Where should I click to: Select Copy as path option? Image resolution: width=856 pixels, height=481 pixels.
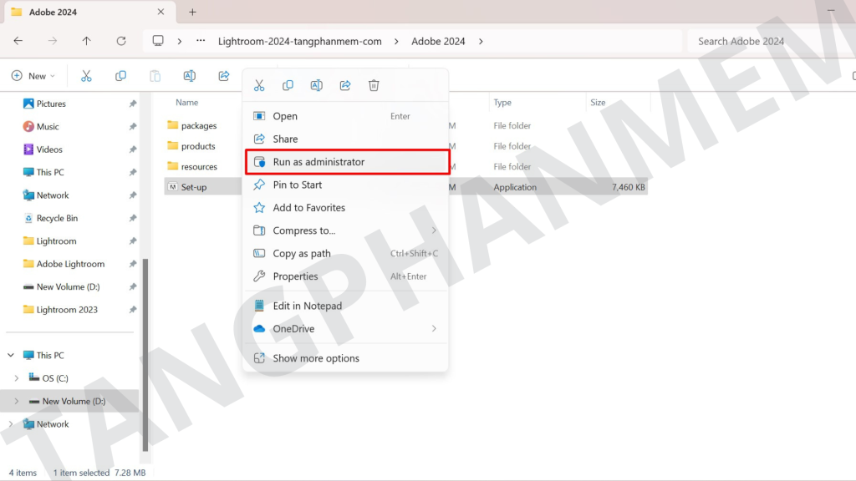click(x=301, y=254)
